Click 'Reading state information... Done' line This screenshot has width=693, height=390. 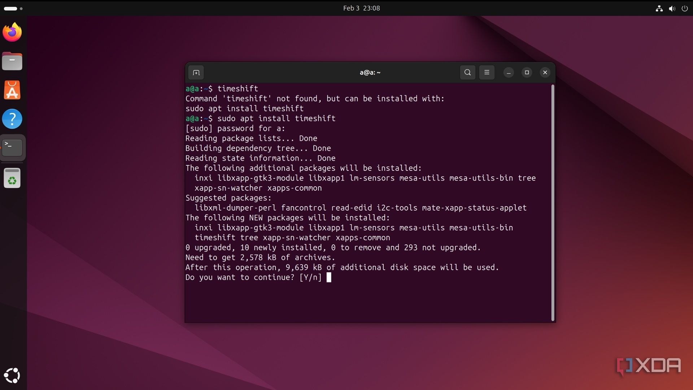click(260, 158)
